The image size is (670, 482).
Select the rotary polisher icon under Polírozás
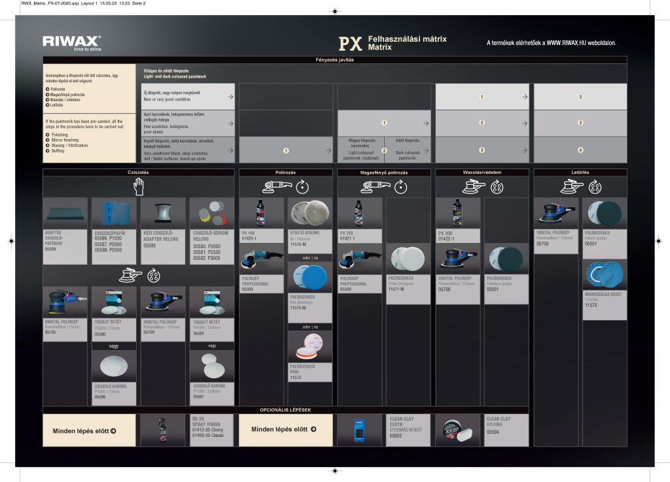pos(277,187)
